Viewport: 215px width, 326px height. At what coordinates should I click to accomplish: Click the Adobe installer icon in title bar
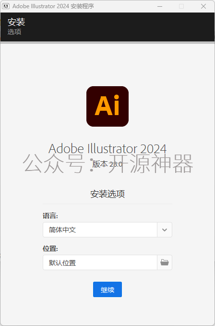[x=6, y=6]
